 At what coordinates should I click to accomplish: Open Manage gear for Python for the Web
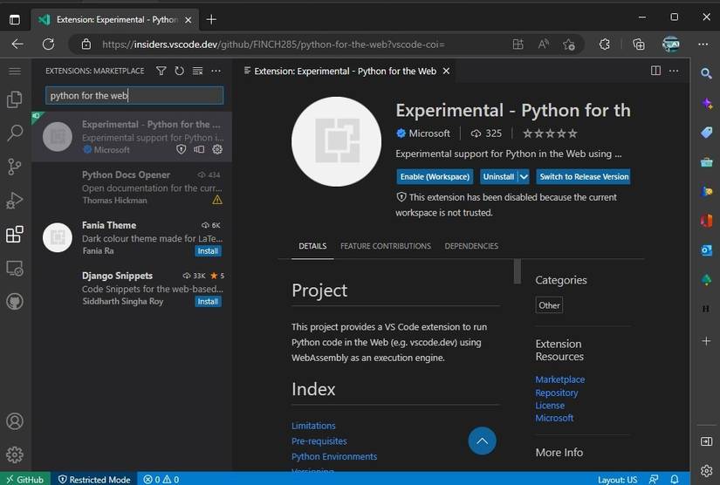(x=217, y=150)
